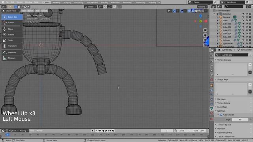Open the File menu
The width and height of the screenshot is (253, 142).
point(7,2)
